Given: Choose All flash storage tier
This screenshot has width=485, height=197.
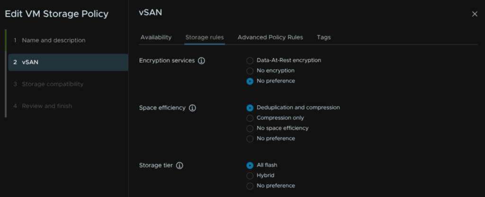Looking at the screenshot, I should pyautogui.click(x=250, y=165).
